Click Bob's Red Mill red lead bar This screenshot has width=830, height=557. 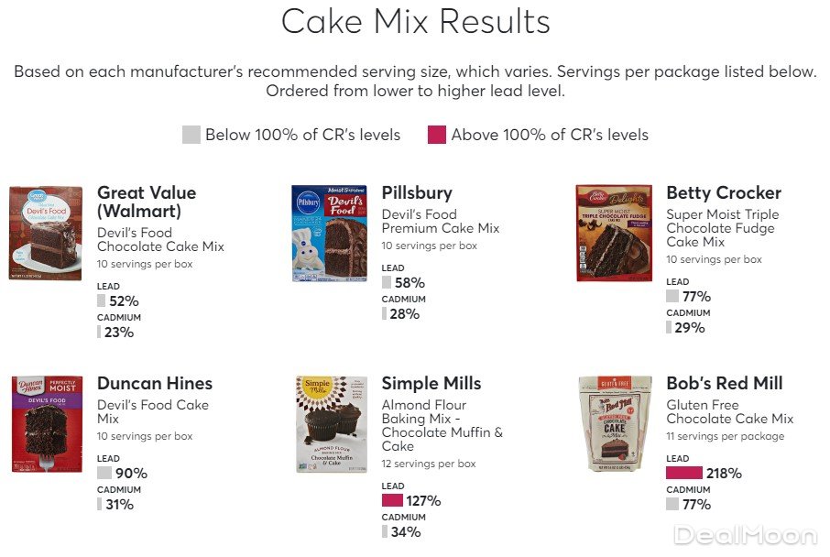[683, 474]
